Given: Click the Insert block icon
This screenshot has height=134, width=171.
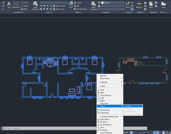Looking at the screenshot, I should [x=70, y=5].
